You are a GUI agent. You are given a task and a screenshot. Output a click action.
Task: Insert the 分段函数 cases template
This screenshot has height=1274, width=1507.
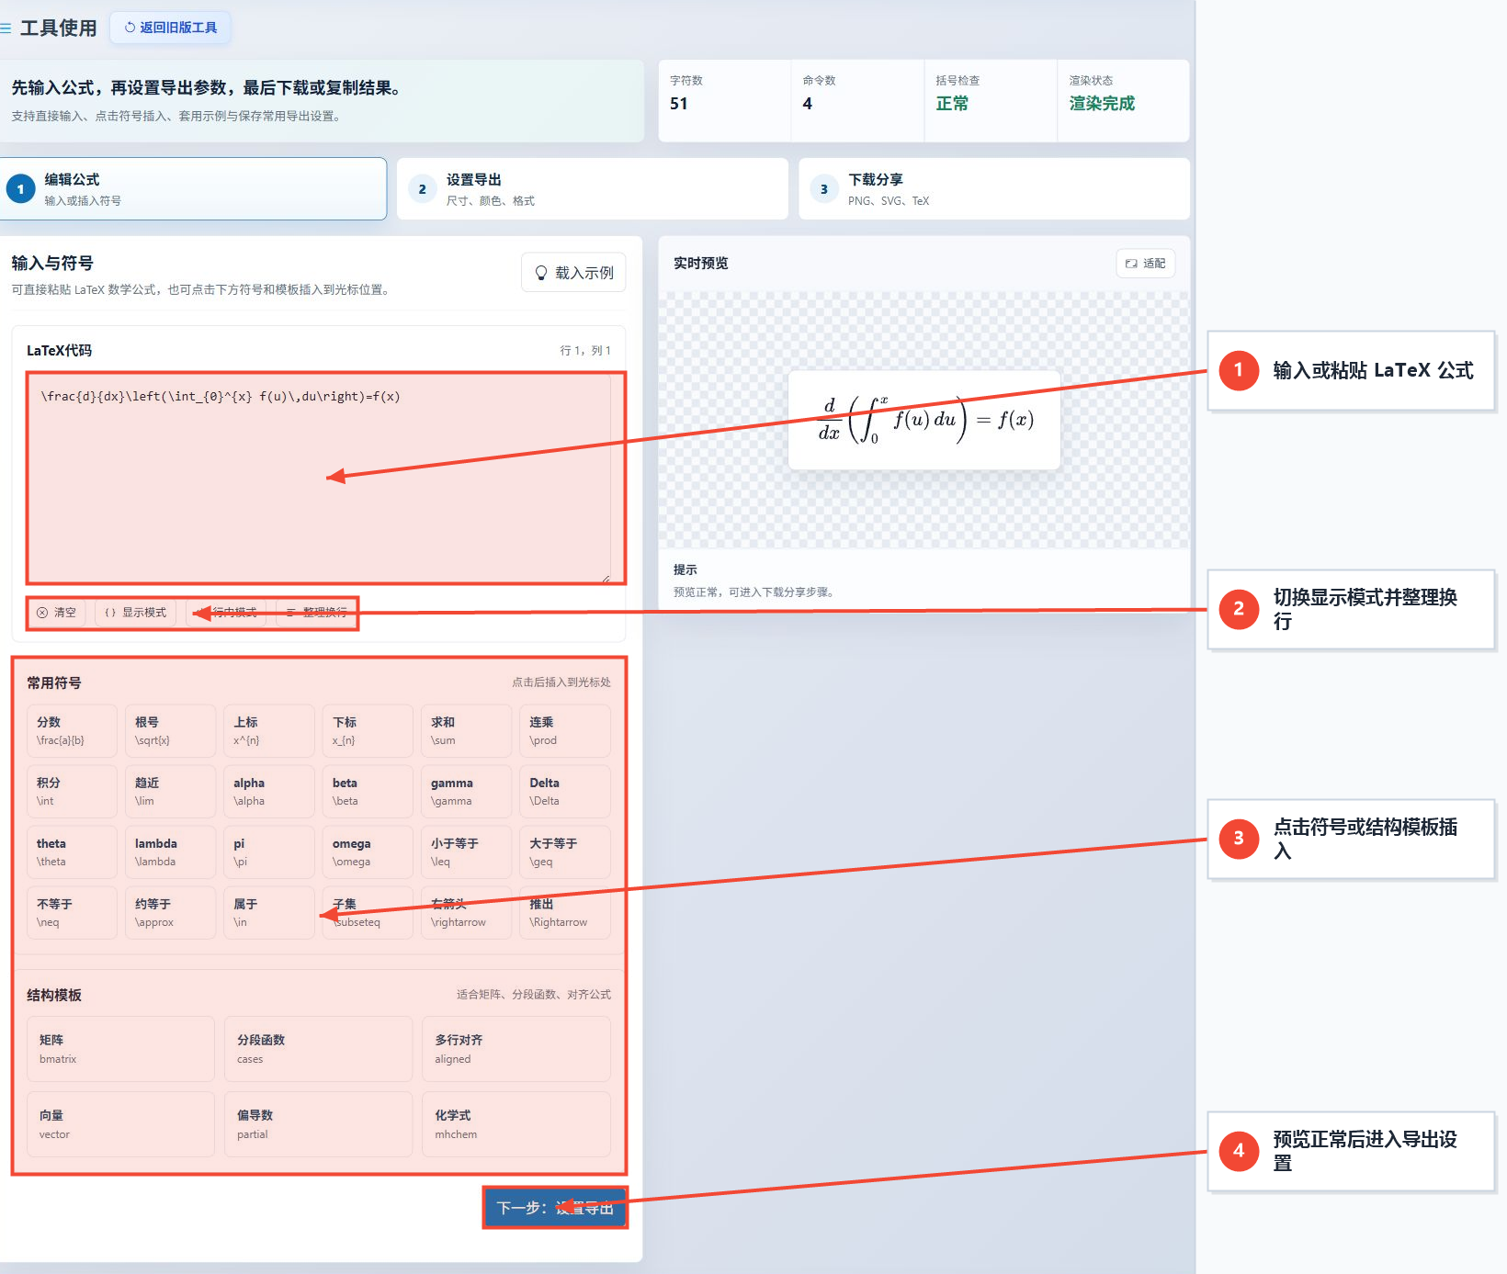pos(319,1049)
